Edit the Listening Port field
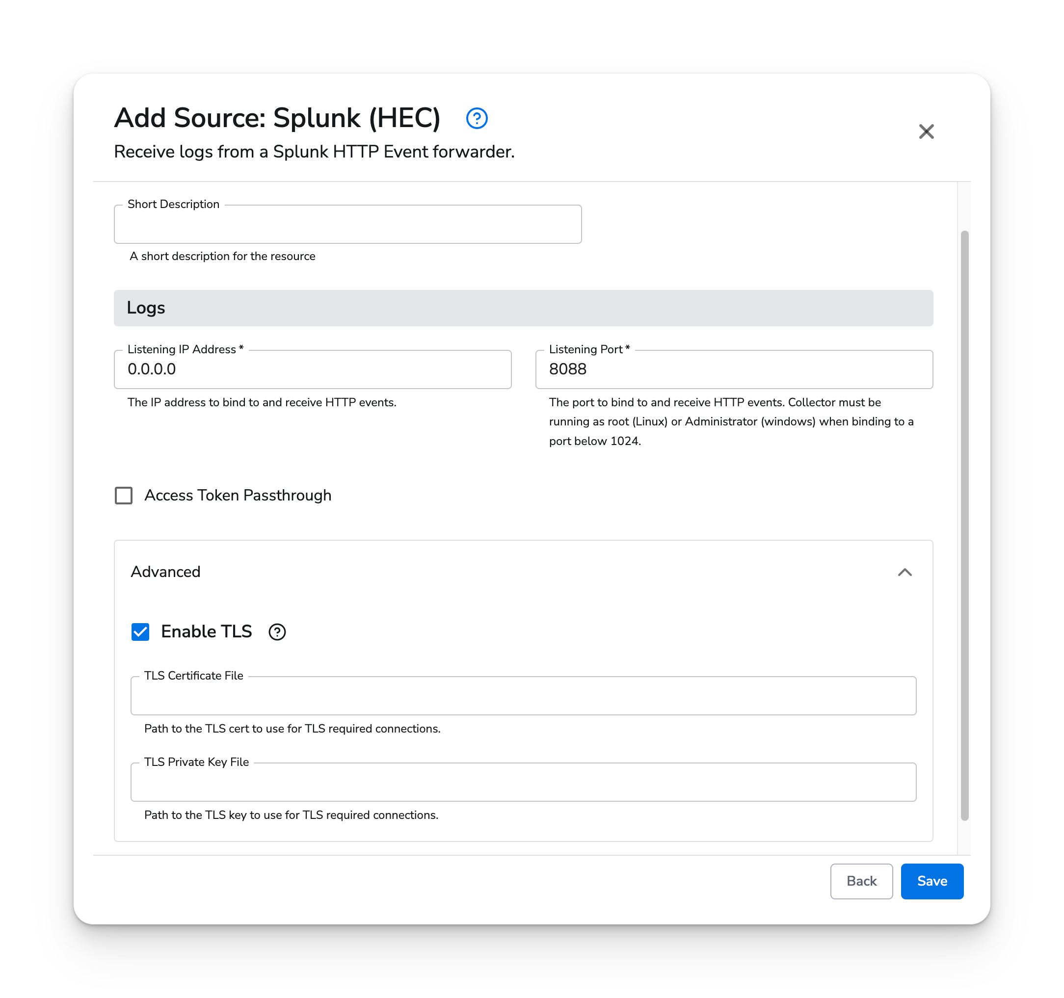The image size is (1064, 998). 734,369
